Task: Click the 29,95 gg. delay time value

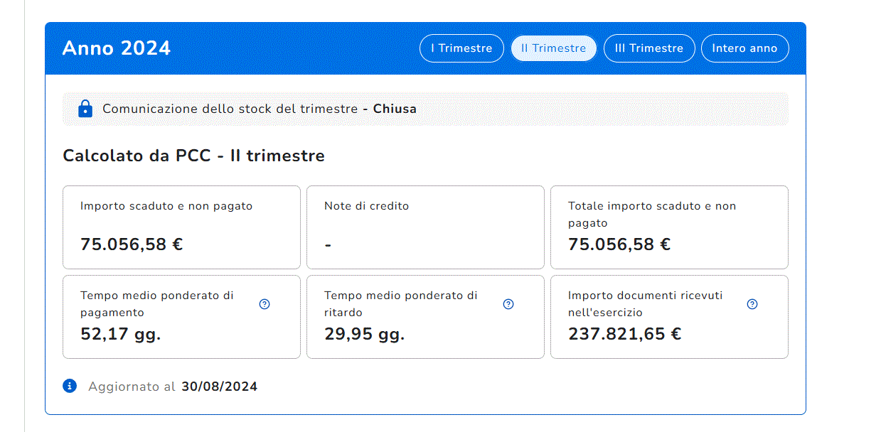Action: tap(364, 334)
